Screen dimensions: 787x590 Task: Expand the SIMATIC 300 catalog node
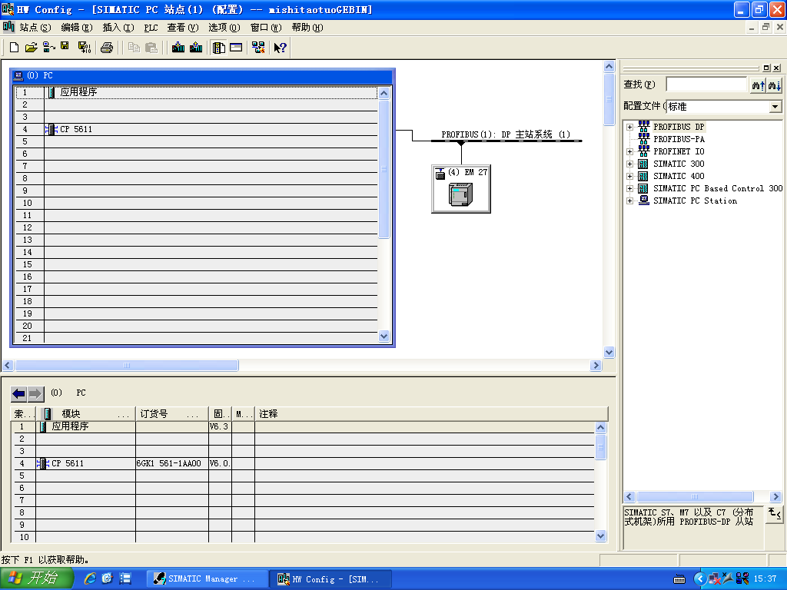[630, 164]
